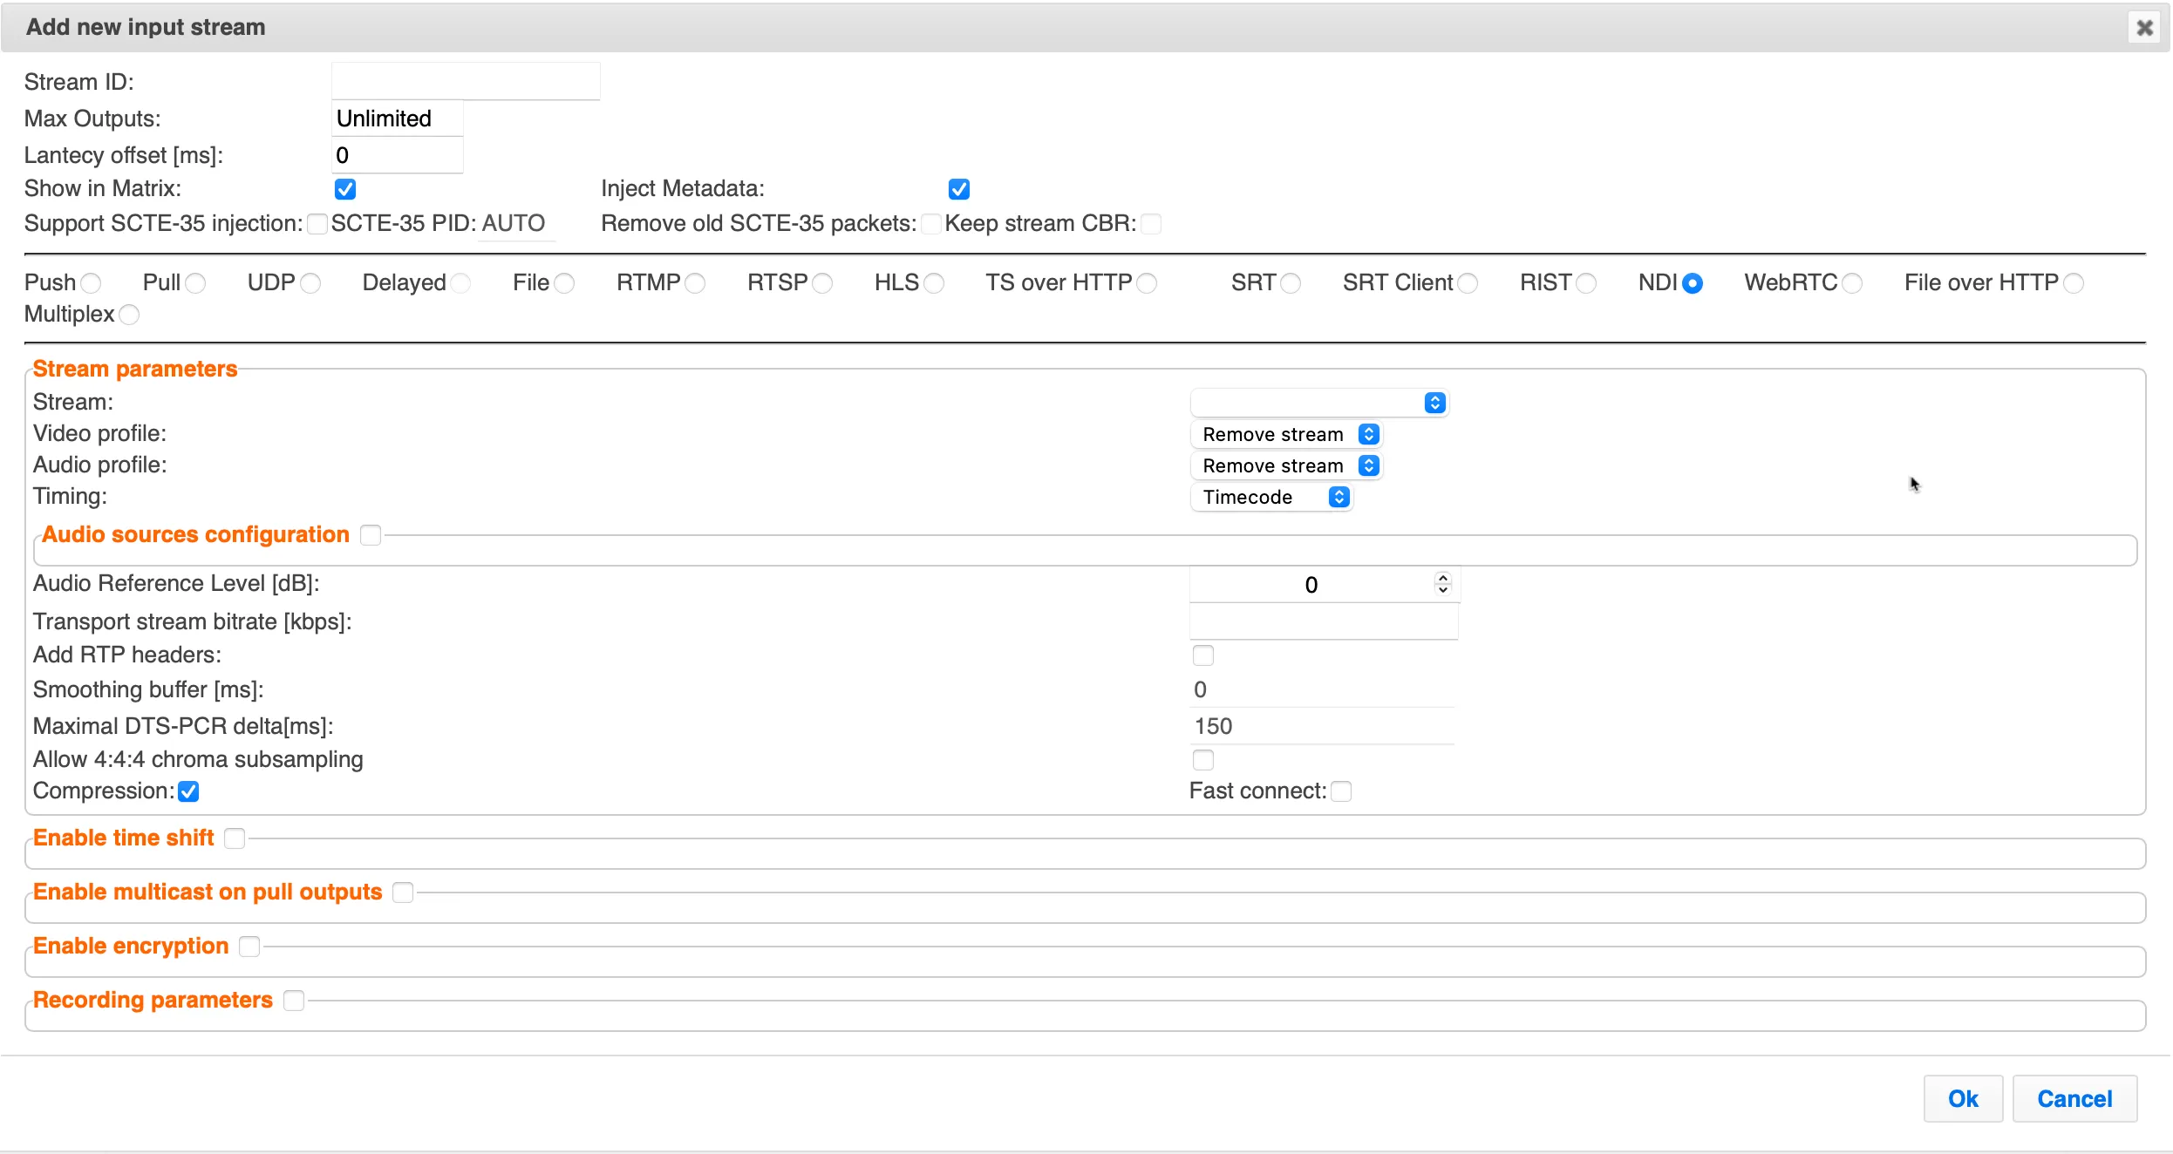
Task: Select the File over HTTP input type
Action: (2074, 283)
